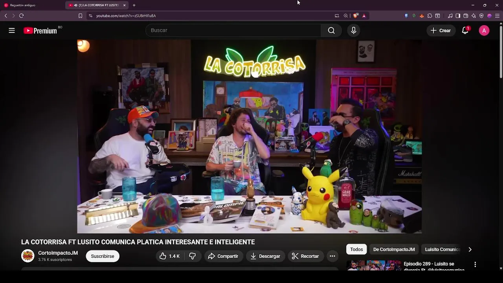
Task: Open a new browser tab
Action: point(134,5)
